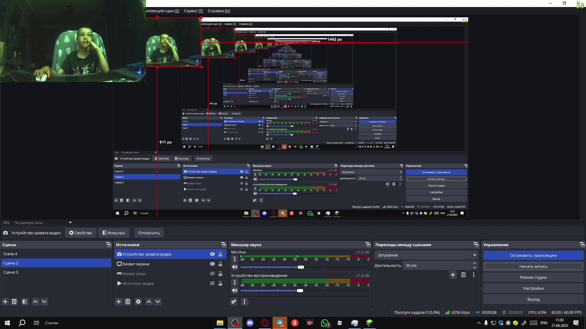Screen dimensions: 586x329
Task: Remove selected source with trash icon
Action: tap(128, 302)
